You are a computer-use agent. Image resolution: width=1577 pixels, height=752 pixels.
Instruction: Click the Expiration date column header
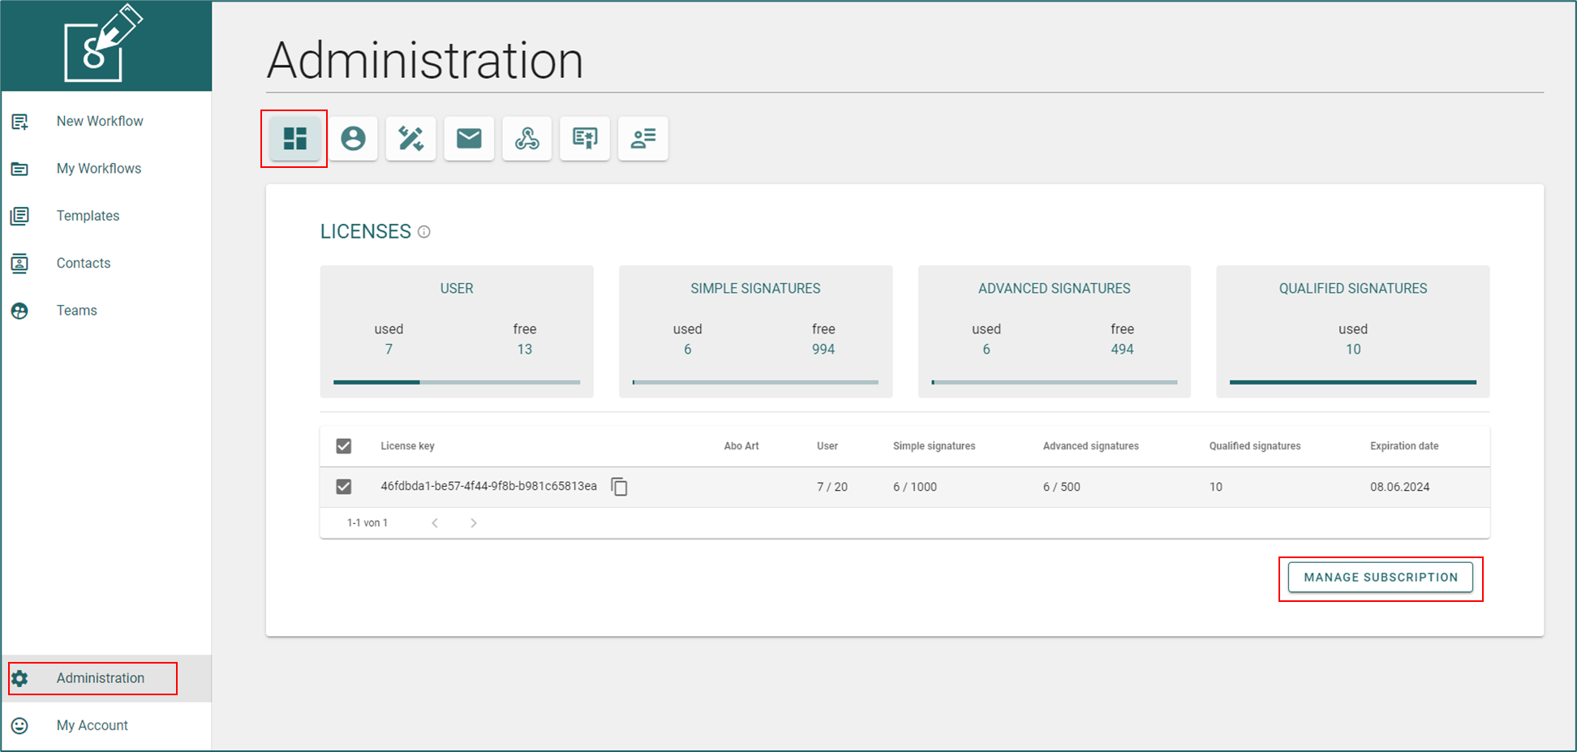click(x=1404, y=446)
